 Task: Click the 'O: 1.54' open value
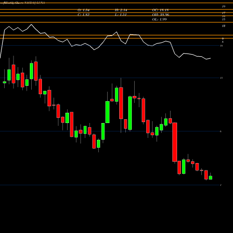(83, 10)
